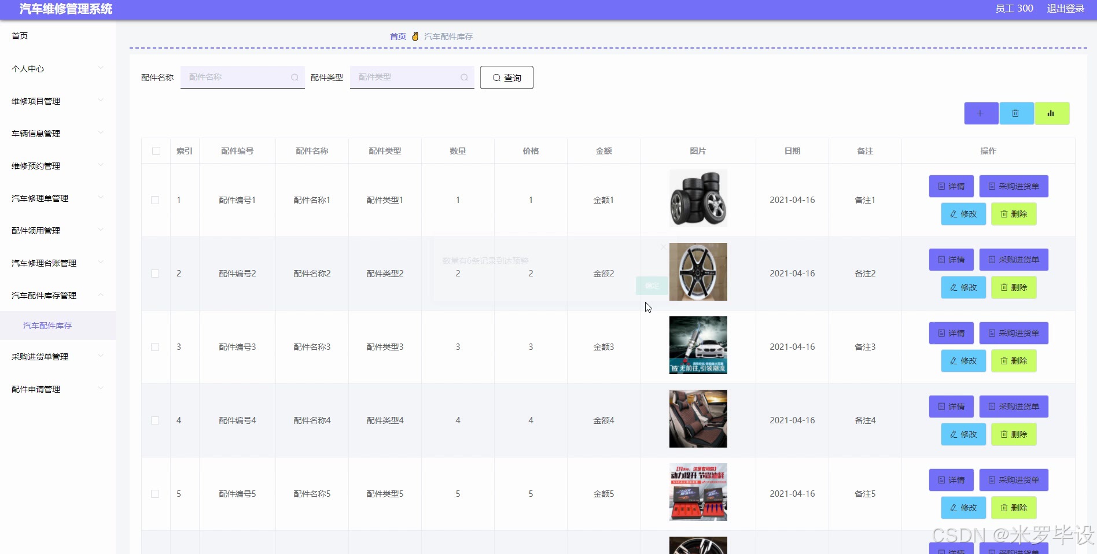Image resolution: width=1097 pixels, height=554 pixels.
Task: Open 详情 for row 配件编号1
Action: click(951, 186)
